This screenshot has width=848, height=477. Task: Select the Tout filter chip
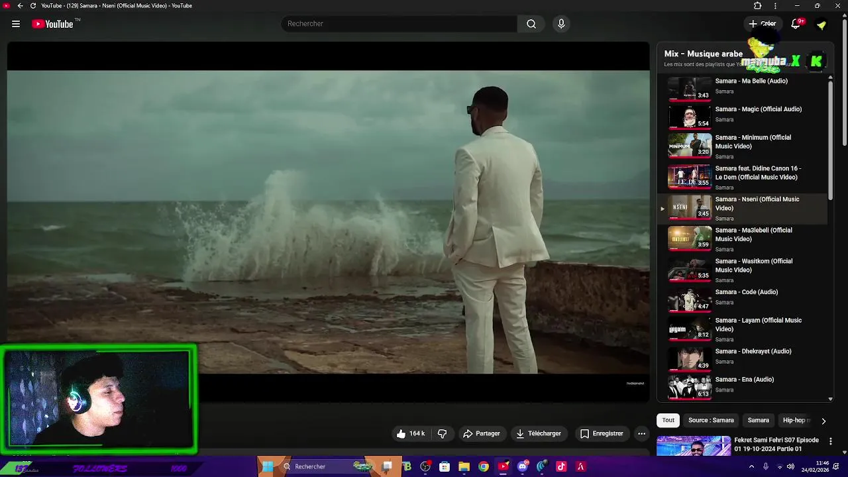tap(668, 420)
